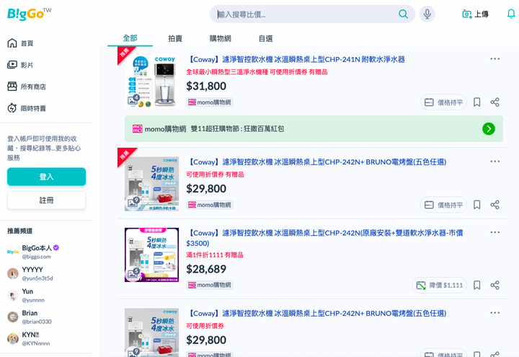The width and height of the screenshot is (519, 357).
Task: Click the $31,800 price
Action: coord(206,86)
